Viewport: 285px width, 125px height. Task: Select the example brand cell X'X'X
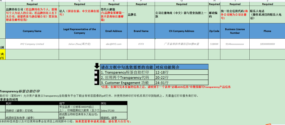point(141,44)
